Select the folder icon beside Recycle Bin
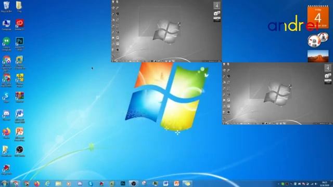This screenshot has width=333, height=187. (x=19, y=7)
